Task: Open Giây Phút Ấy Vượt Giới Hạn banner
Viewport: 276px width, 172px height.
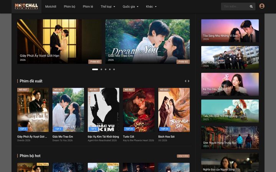Action: [59, 41]
